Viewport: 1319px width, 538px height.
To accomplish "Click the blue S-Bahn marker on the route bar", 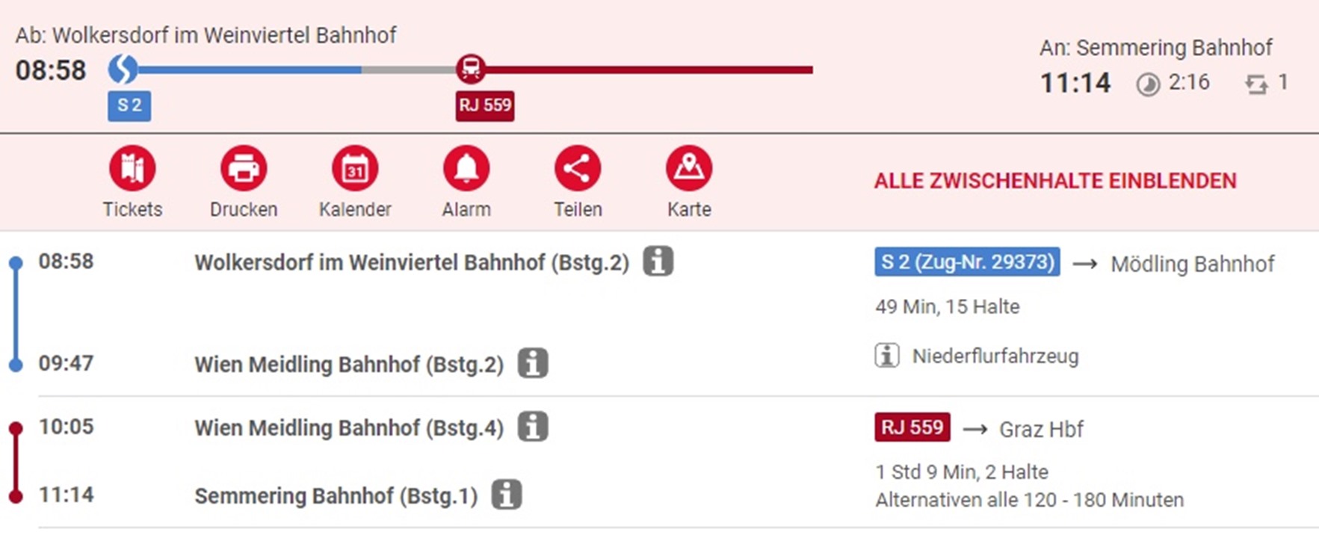I will pos(123,69).
